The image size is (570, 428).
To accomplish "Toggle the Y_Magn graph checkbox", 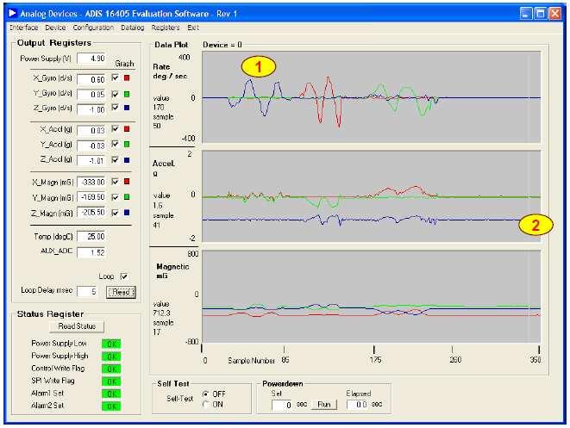I will point(116,197).
